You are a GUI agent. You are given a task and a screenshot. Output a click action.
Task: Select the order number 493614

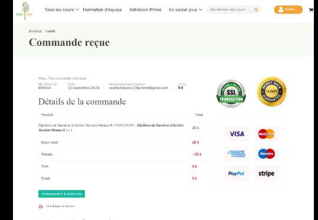[45, 88]
